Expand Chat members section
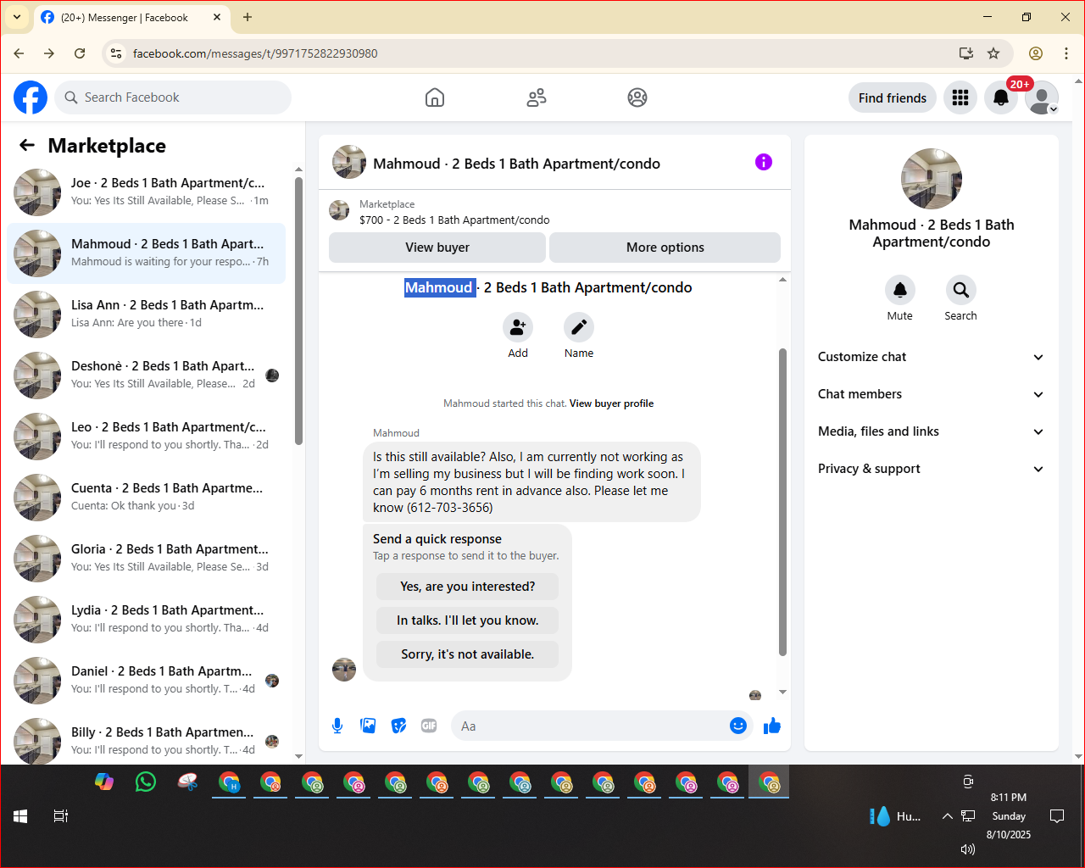The height and width of the screenshot is (868, 1085). [x=931, y=394]
